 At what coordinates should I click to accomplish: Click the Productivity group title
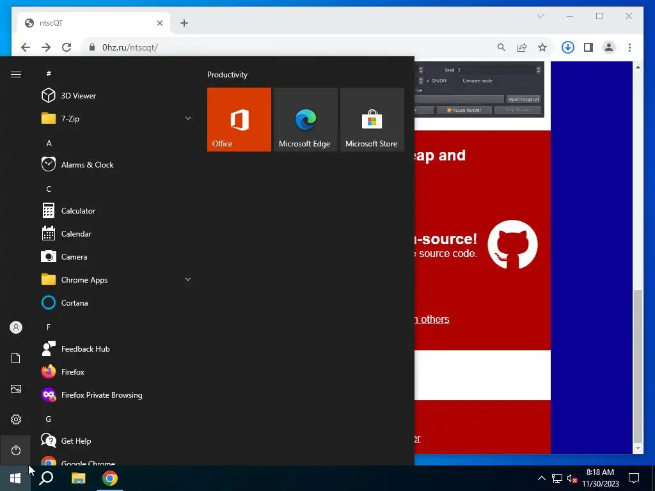(227, 75)
